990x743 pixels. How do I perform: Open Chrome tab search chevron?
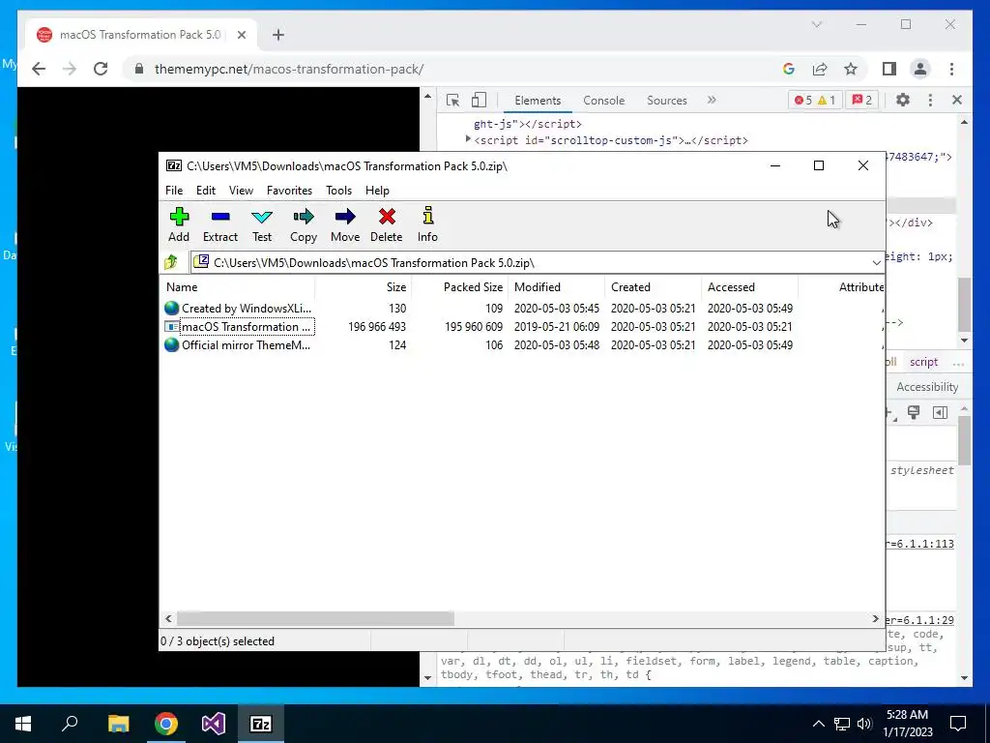pyautogui.click(x=817, y=24)
